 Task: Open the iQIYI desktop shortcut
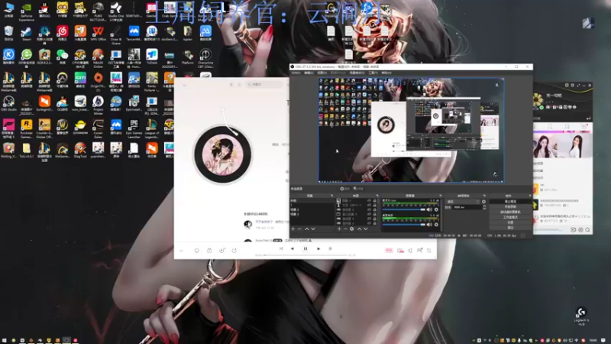(x=80, y=80)
